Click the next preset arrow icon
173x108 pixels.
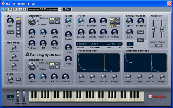[25, 9]
